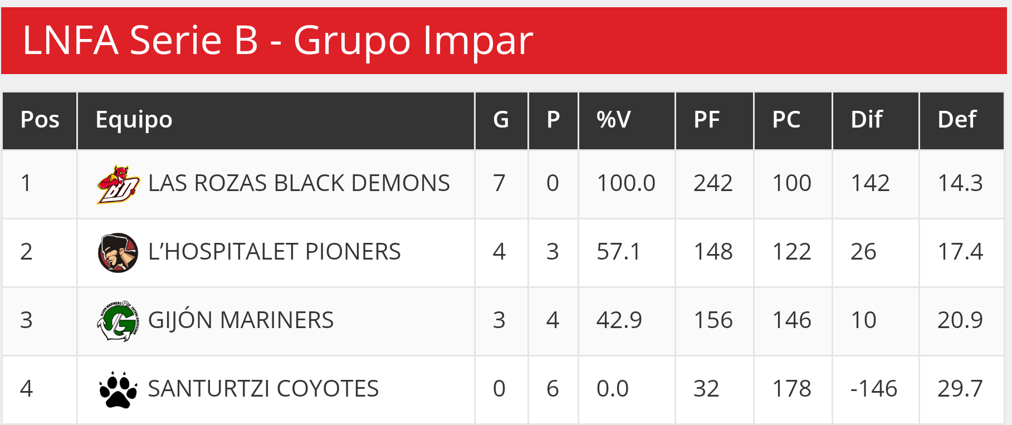
Task: Select the SANTURTZI COYOTES team name
Action: click(x=263, y=389)
